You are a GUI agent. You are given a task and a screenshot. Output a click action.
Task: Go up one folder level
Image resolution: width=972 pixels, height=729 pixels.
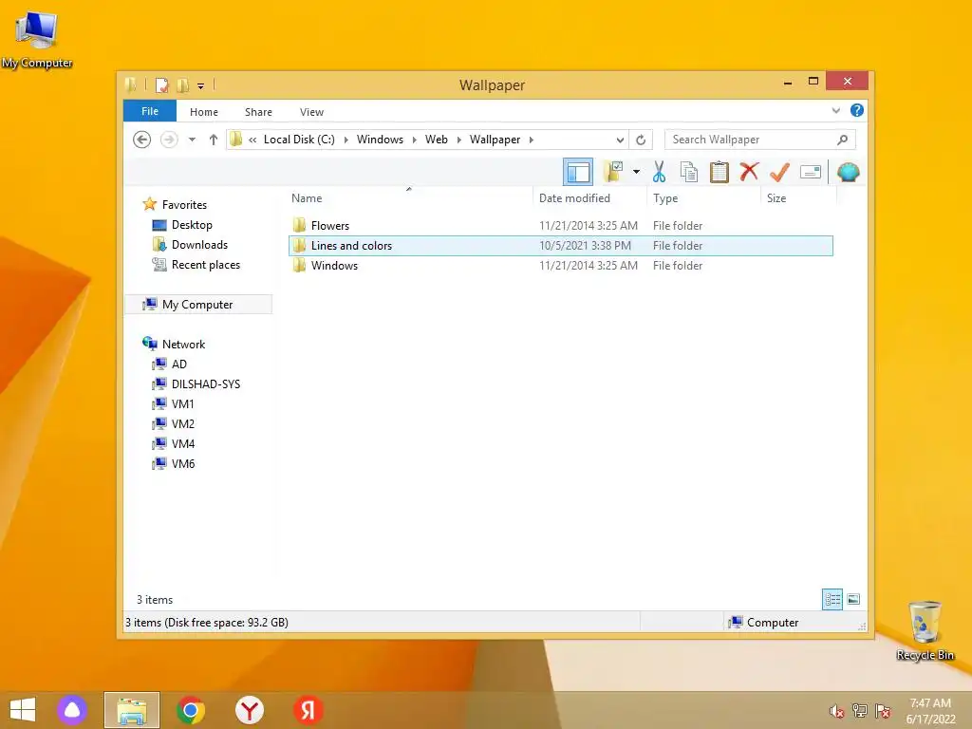click(214, 140)
